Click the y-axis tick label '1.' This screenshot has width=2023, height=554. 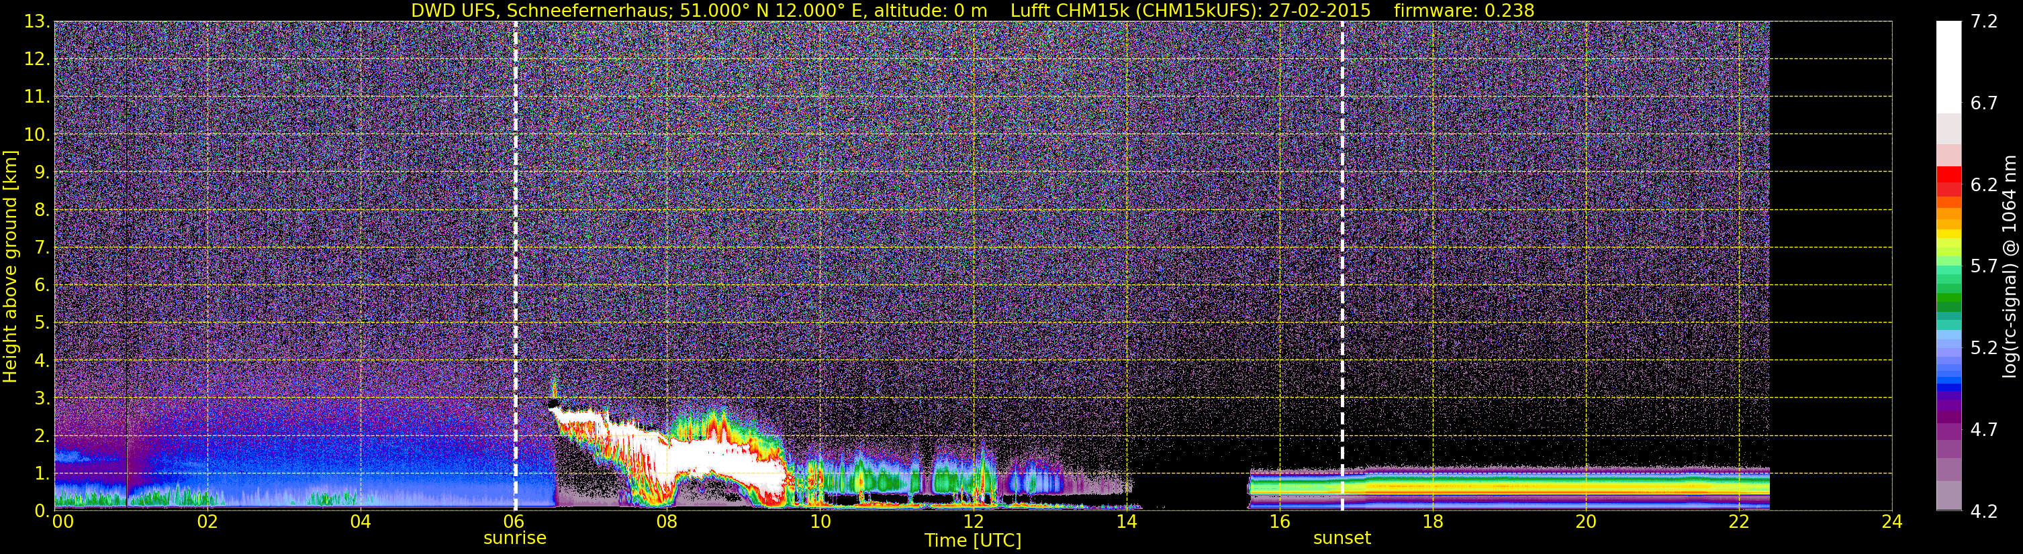click(42, 474)
